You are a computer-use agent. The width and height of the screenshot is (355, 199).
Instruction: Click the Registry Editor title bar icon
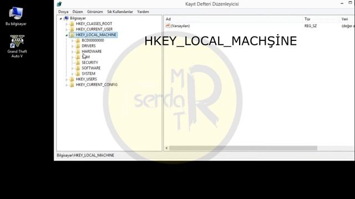(x=59, y=4)
